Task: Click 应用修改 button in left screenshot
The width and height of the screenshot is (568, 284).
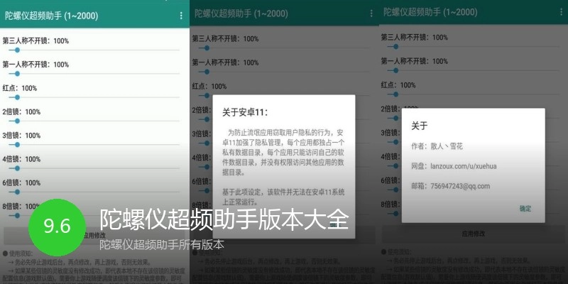Action: [x=94, y=236]
